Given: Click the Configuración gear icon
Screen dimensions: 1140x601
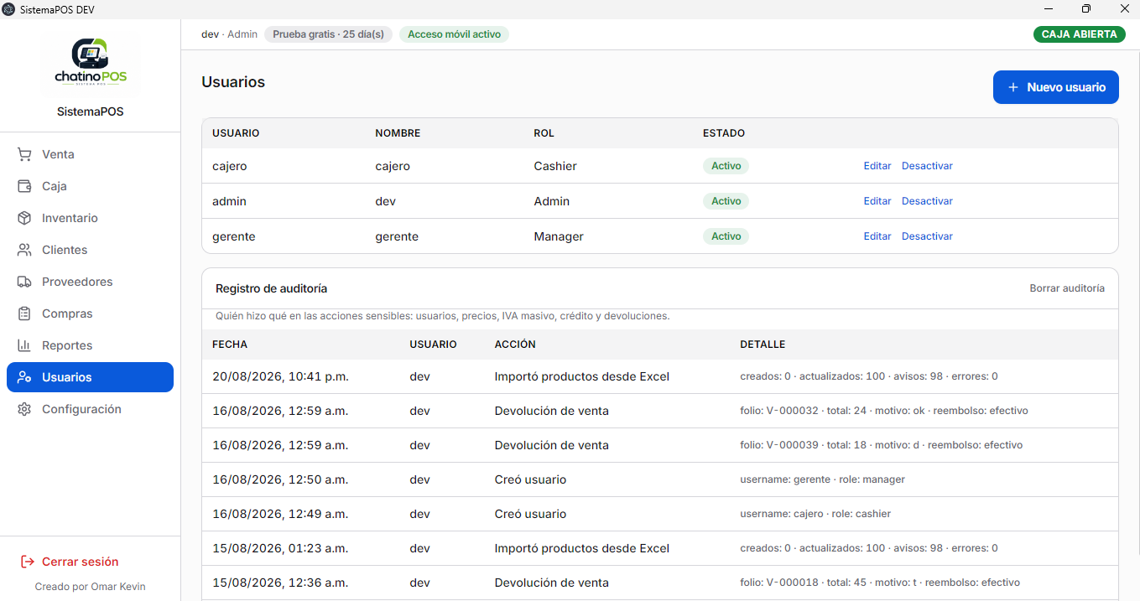Looking at the screenshot, I should click(24, 409).
